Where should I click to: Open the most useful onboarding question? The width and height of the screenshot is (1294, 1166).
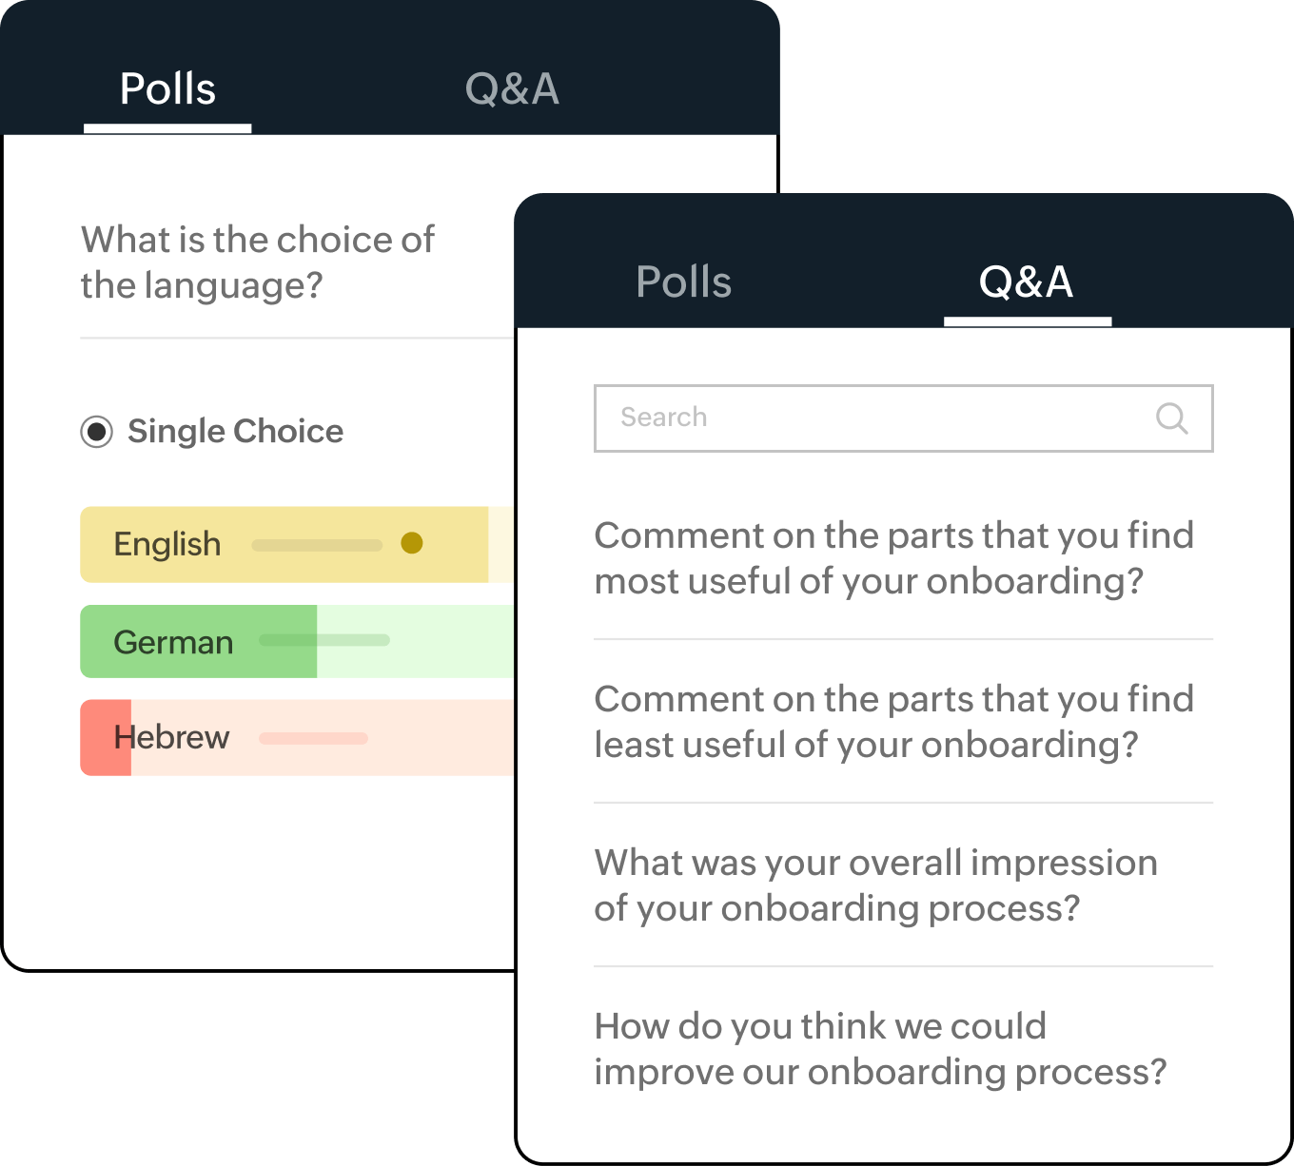coord(893,558)
